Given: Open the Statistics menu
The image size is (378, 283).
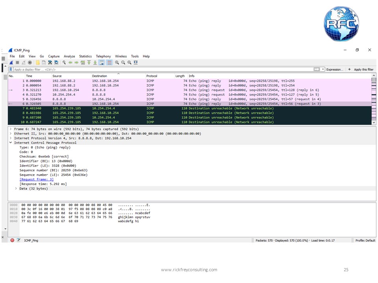Looking at the screenshot, I should pos(85,56).
